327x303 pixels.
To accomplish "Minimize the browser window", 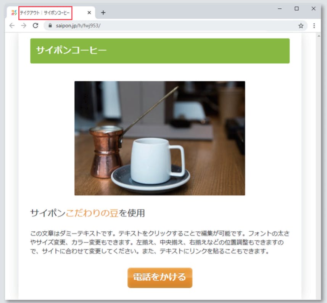I will tap(280, 8).
